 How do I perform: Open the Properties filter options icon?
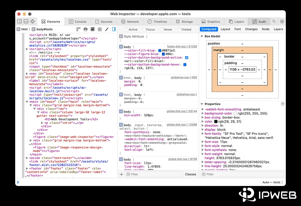283,104
